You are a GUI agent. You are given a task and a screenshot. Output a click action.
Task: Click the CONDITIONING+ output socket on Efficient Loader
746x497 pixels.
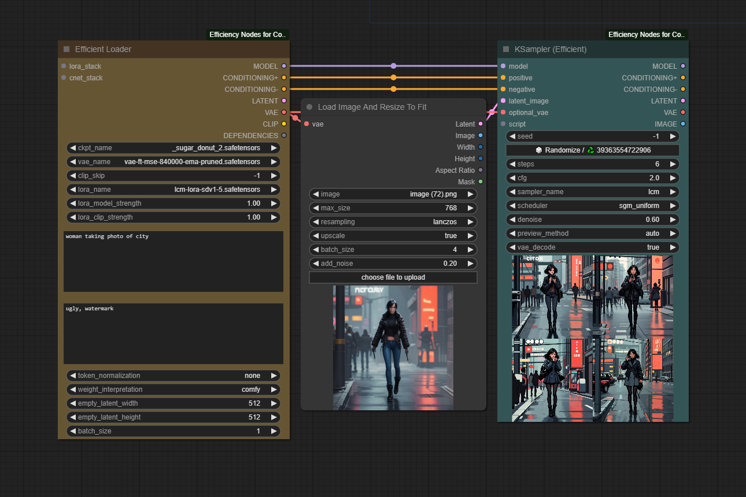click(x=284, y=77)
